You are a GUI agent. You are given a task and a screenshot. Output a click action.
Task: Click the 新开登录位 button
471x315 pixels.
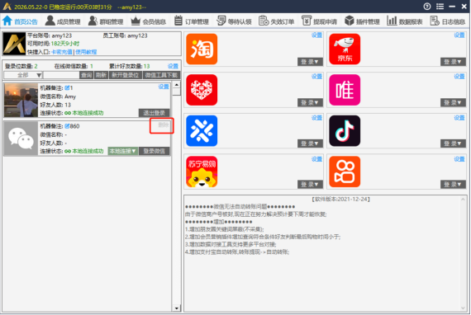point(125,75)
